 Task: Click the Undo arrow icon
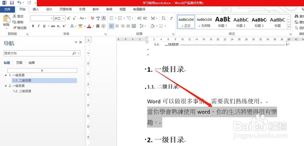(19, 2)
